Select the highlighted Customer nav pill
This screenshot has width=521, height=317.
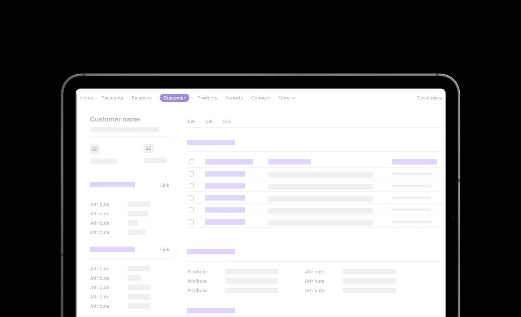[174, 98]
